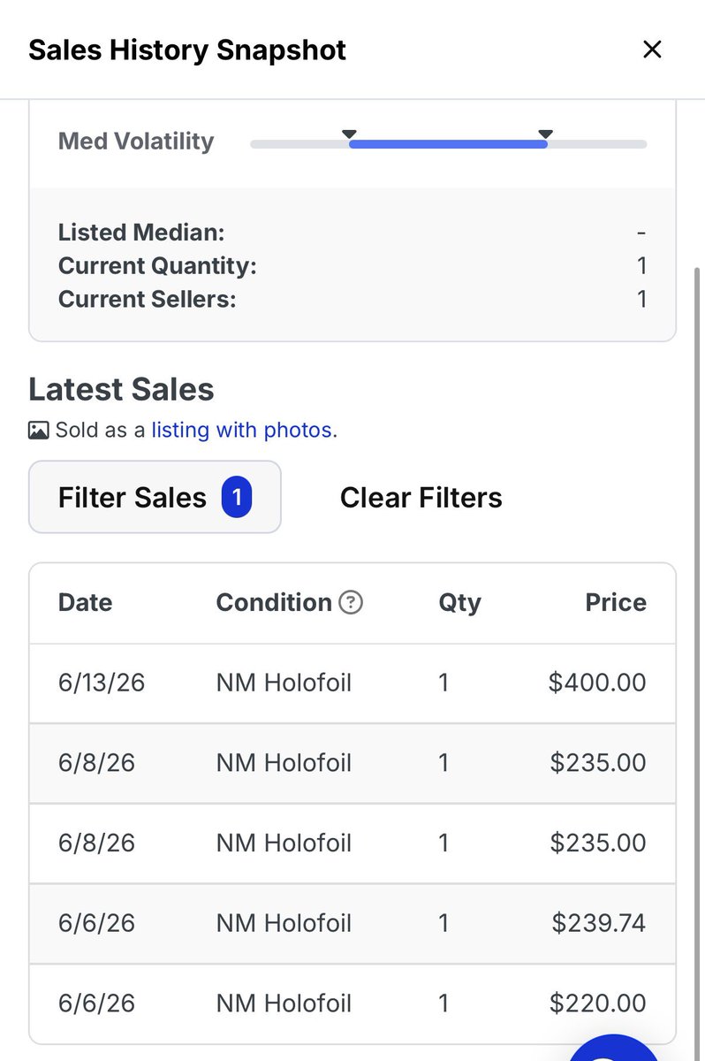
Task: Open the listing with photos link
Action: pos(241,431)
